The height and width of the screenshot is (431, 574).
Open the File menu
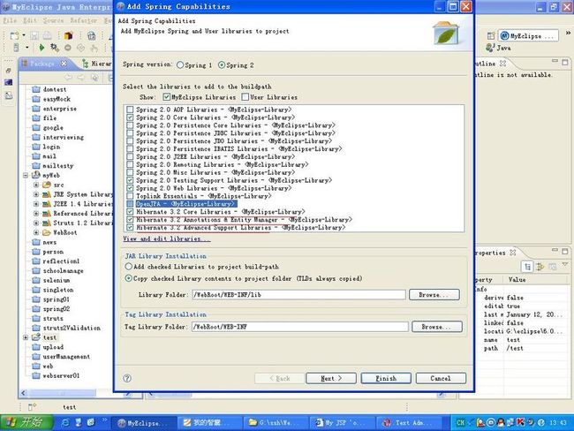pyautogui.click(x=10, y=20)
